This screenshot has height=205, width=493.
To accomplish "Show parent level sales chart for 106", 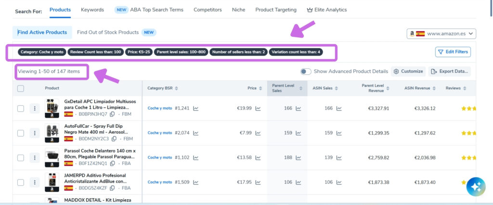I will (x=298, y=182).
